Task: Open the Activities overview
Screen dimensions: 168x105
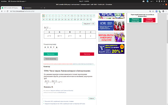Action: pyautogui.click(x=4, y=1)
